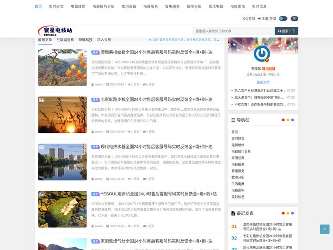Open 实时好文 in sidebar 导航栏
The width and height of the screenshot is (333, 250).
click(x=238, y=138)
